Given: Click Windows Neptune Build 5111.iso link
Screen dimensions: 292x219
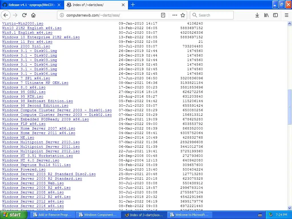Looking at the screenshot, I should coord(36,165).
